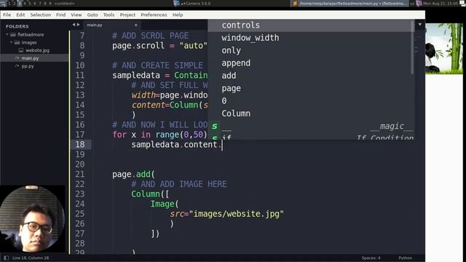Go to next tab with right arrow
The height and width of the screenshot is (262, 466).
78,25
